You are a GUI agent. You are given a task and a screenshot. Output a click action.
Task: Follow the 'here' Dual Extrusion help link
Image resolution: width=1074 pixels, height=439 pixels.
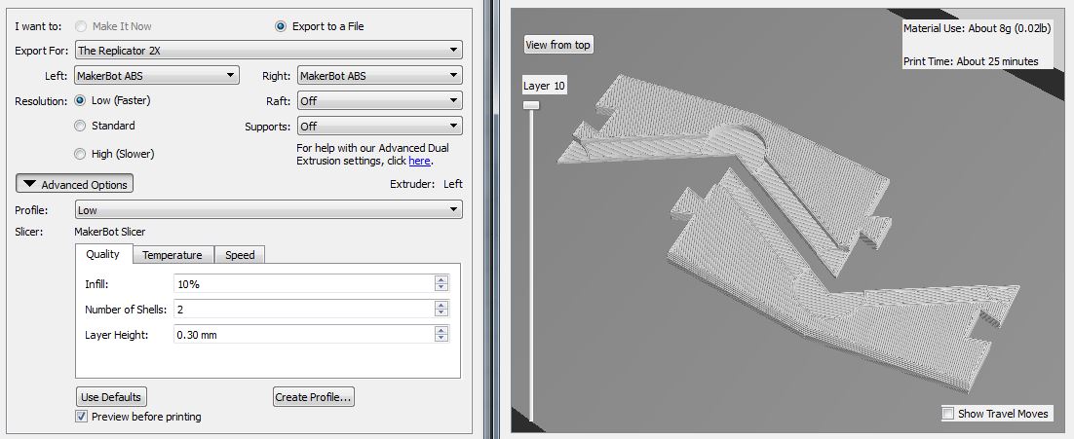(419, 162)
